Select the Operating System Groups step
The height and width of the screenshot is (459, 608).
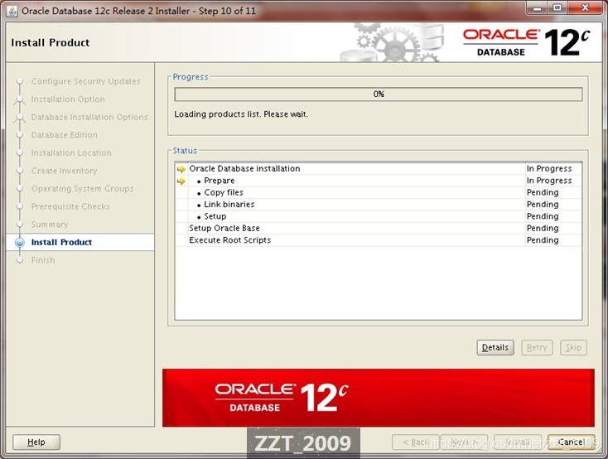pyautogui.click(x=83, y=189)
